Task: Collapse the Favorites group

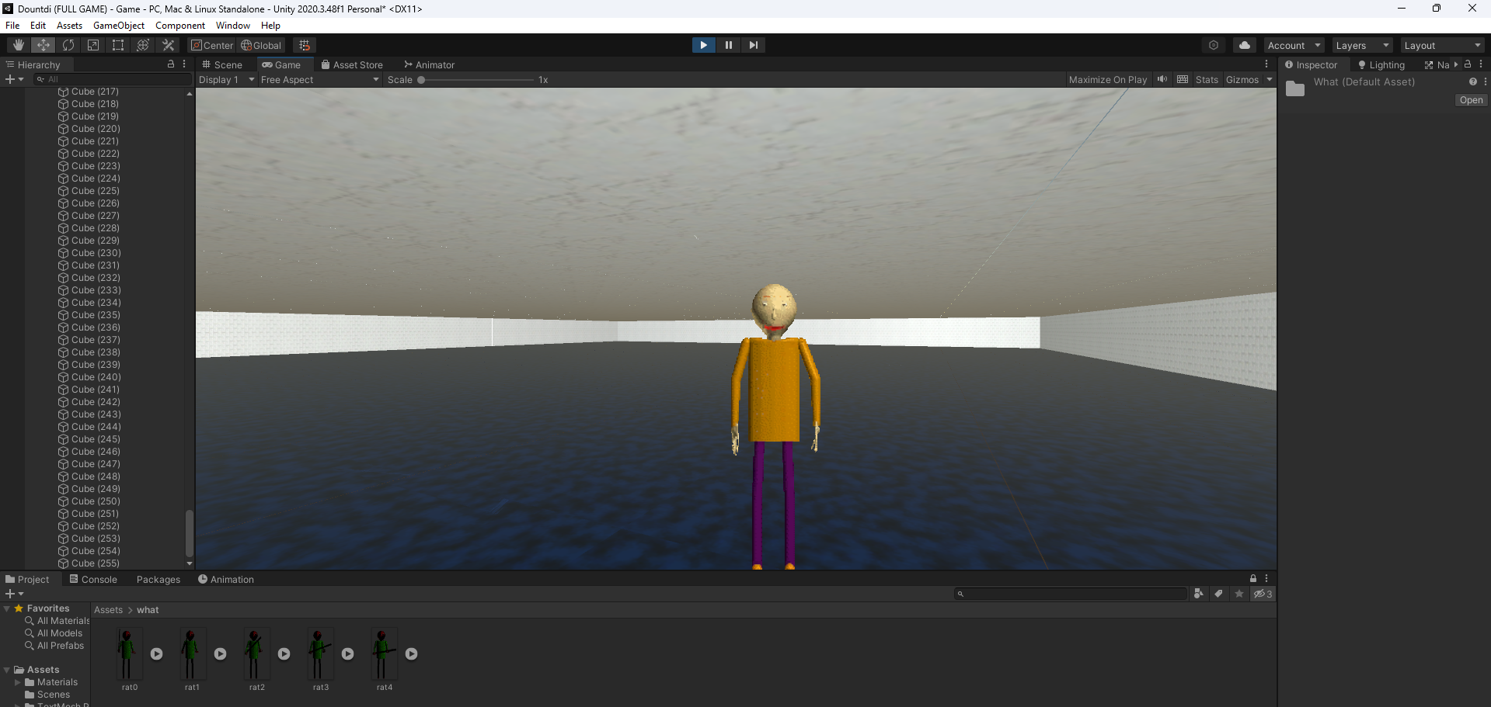Action: (7, 608)
